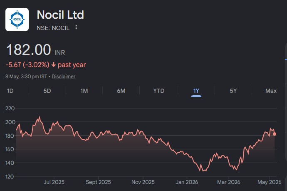Click the Mar 2026 axis label

(229, 182)
